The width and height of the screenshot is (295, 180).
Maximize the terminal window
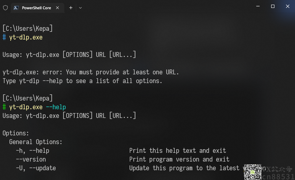tap(273, 6)
